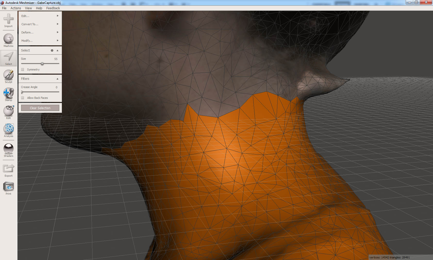Click the vertices and triangles status text

[389, 257]
